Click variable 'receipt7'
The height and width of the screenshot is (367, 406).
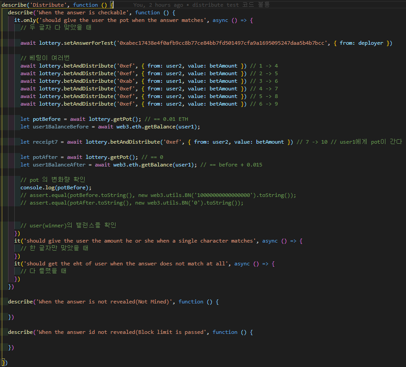(x=45, y=142)
